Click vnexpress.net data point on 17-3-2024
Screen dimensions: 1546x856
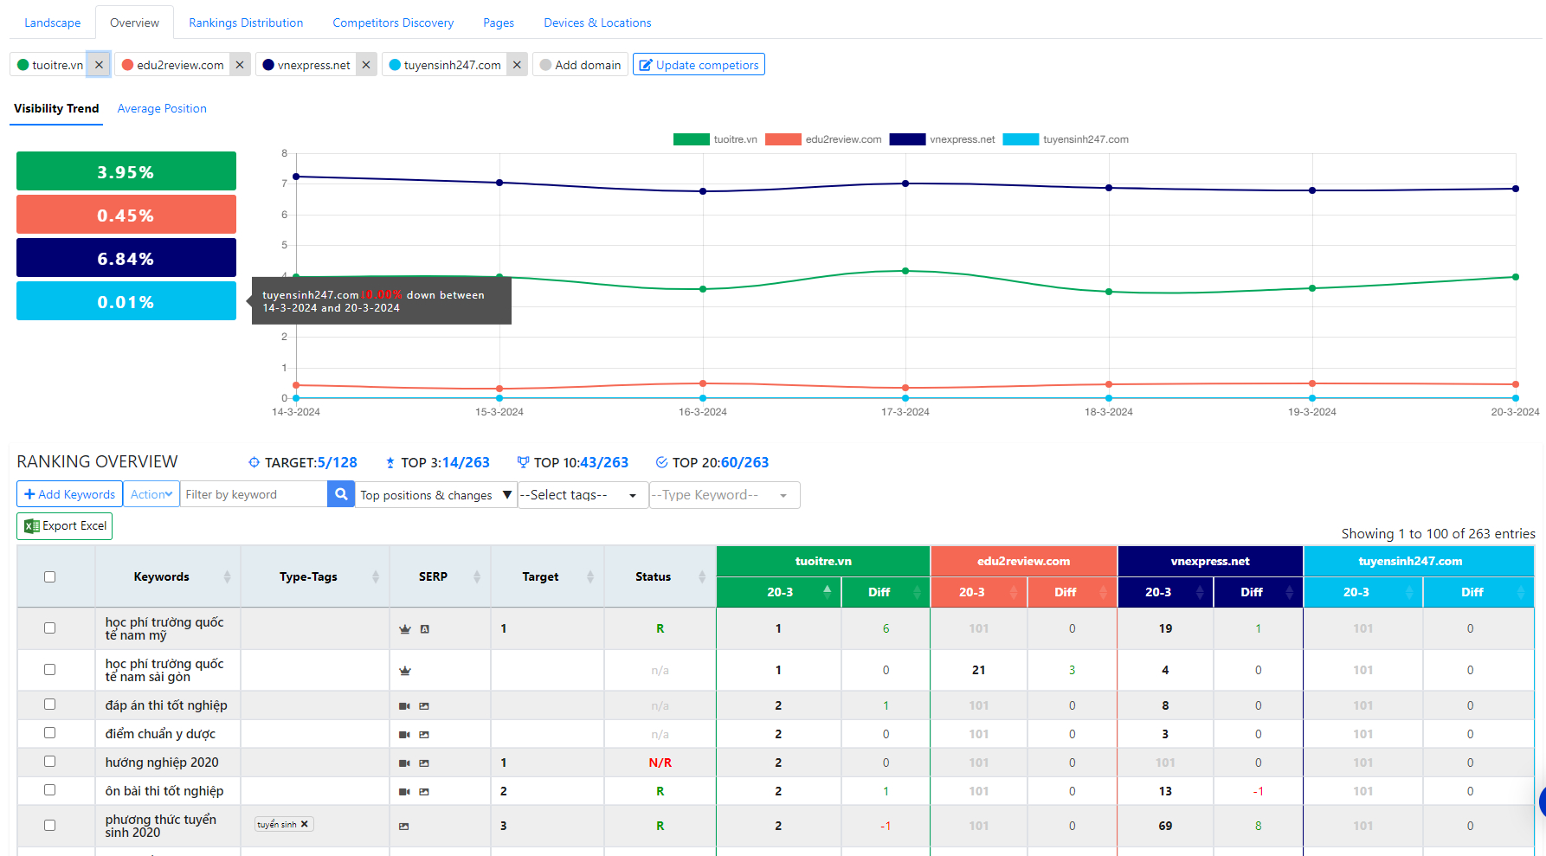[905, 183]
